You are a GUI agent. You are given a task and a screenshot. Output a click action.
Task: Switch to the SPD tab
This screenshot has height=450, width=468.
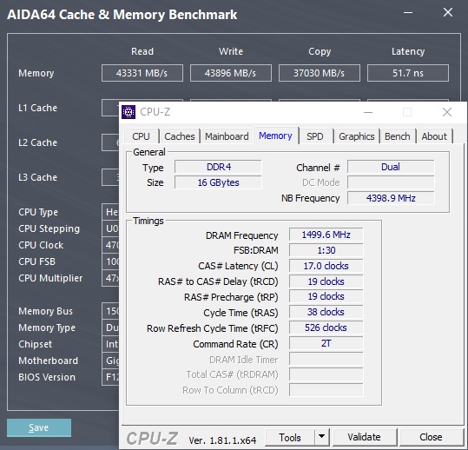coord(315,136)
